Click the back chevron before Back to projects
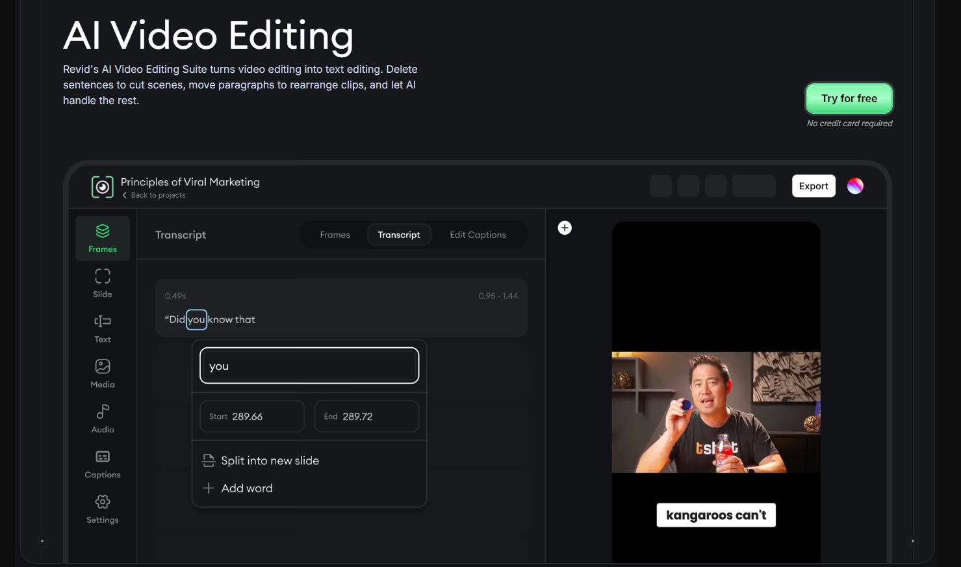 tap(125, 195)
